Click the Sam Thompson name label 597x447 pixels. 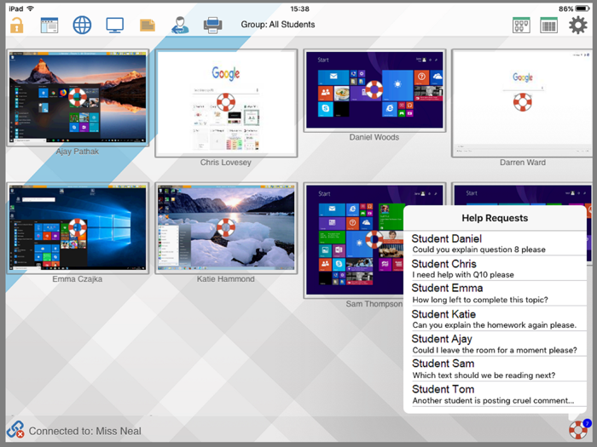[x=374, y=304]
